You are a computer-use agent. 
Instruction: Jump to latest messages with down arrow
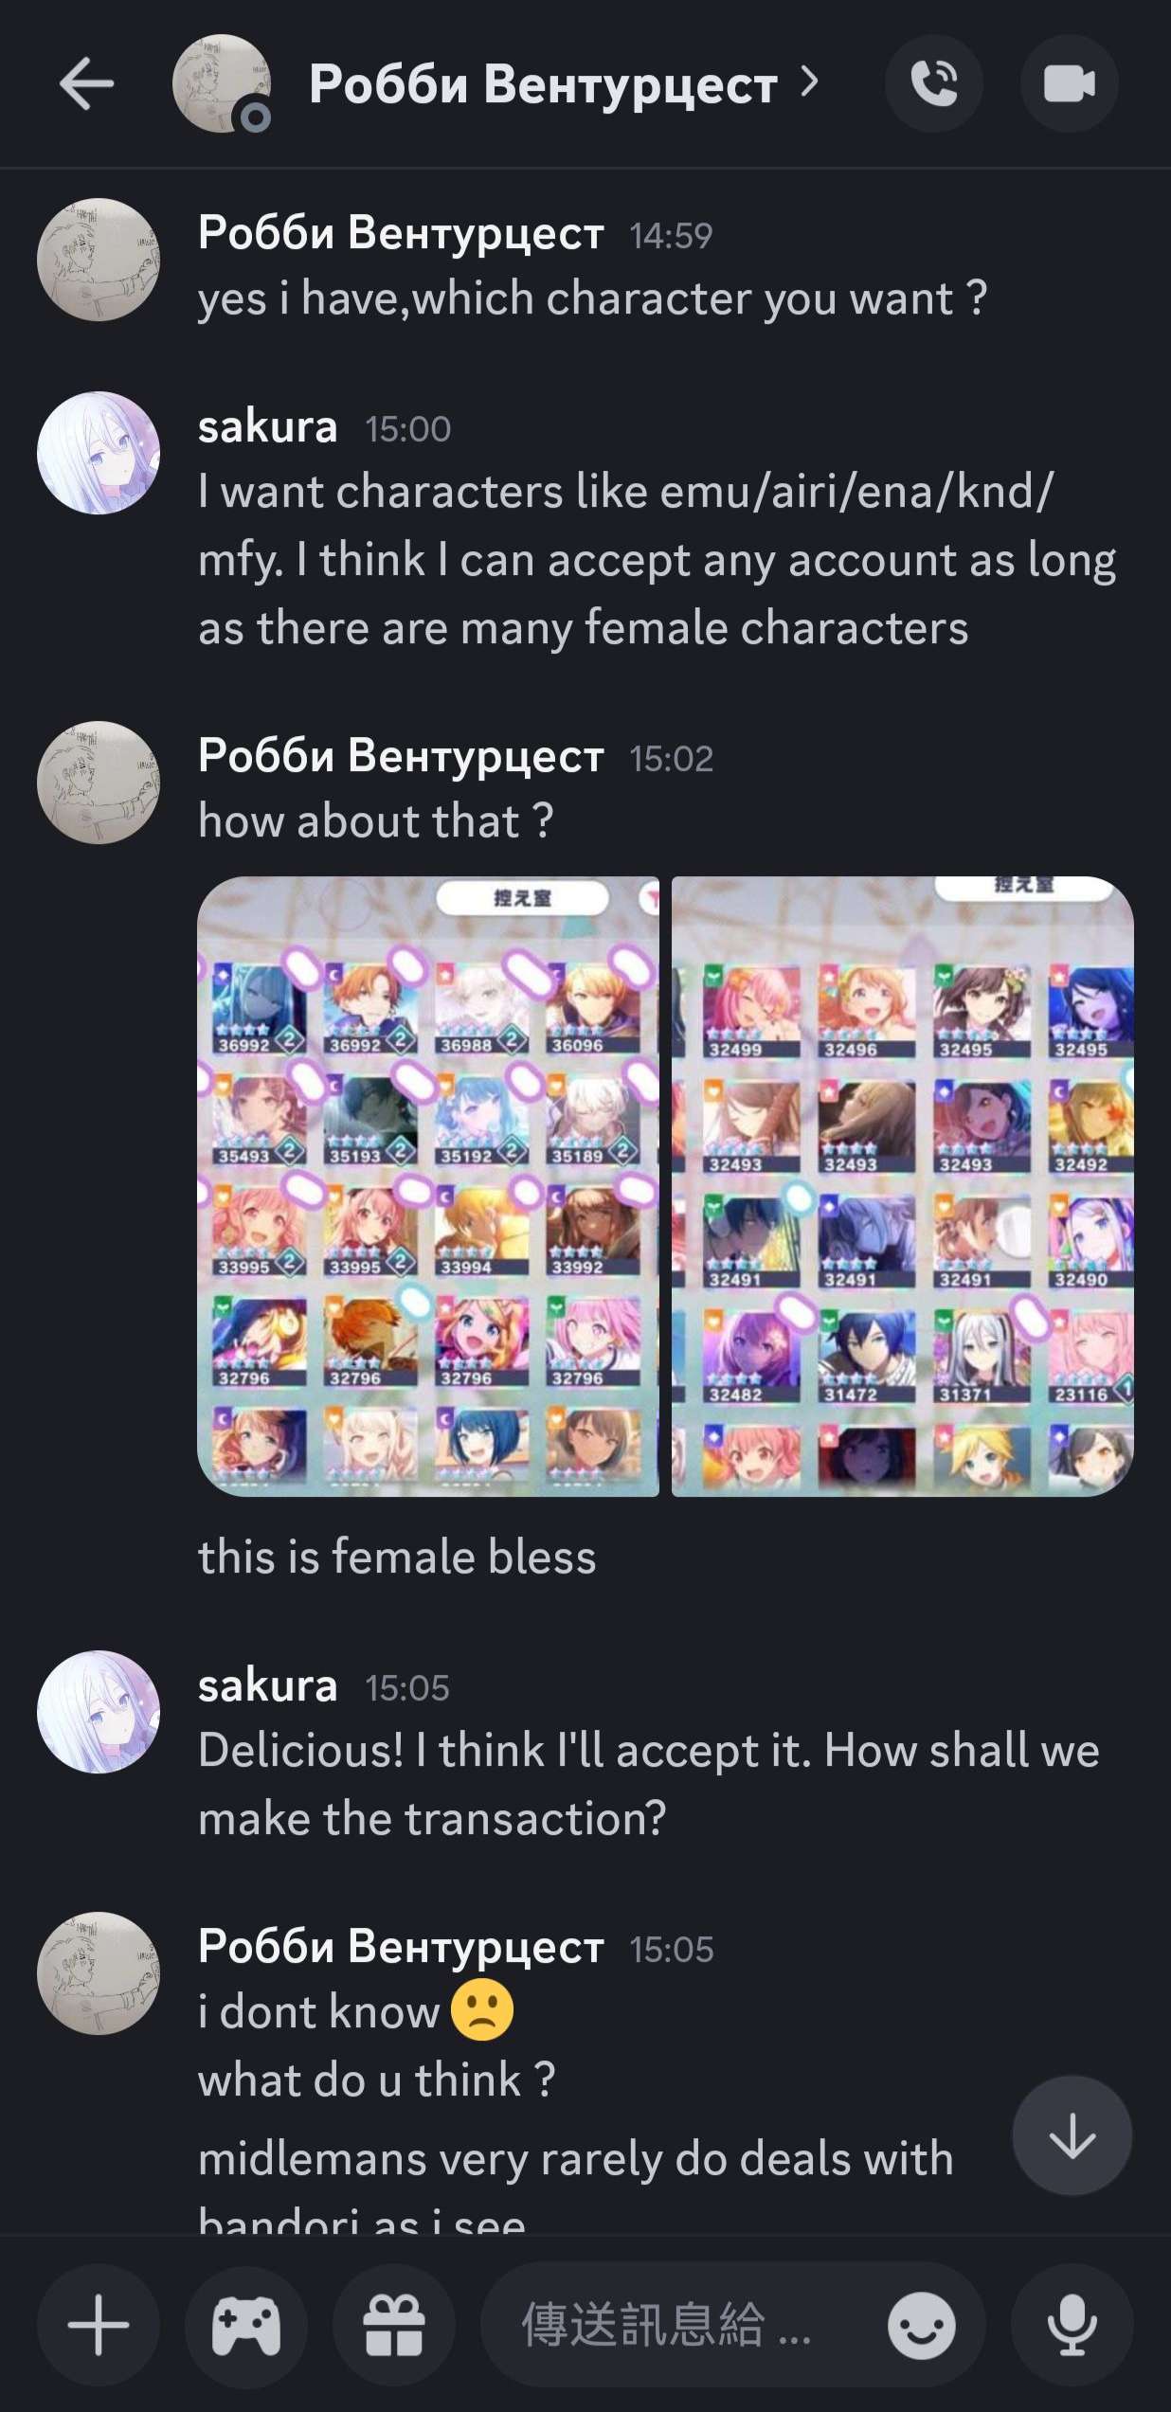coord(1072,2135)
